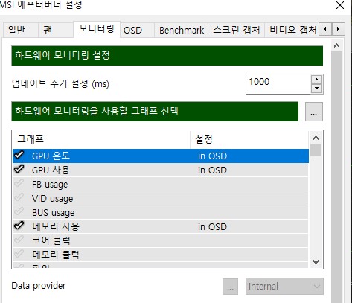
Task: Open the 비디오 캡처 tab
Action: [292, 31]
